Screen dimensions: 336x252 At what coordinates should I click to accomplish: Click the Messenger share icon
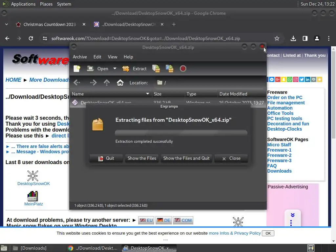(x=272, y=79)
